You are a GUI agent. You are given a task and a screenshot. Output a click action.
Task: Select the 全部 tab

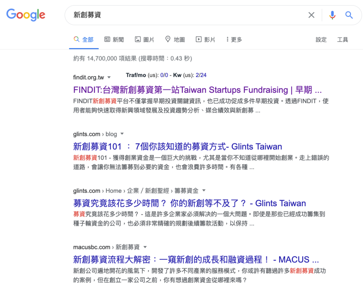click(84, 39)
